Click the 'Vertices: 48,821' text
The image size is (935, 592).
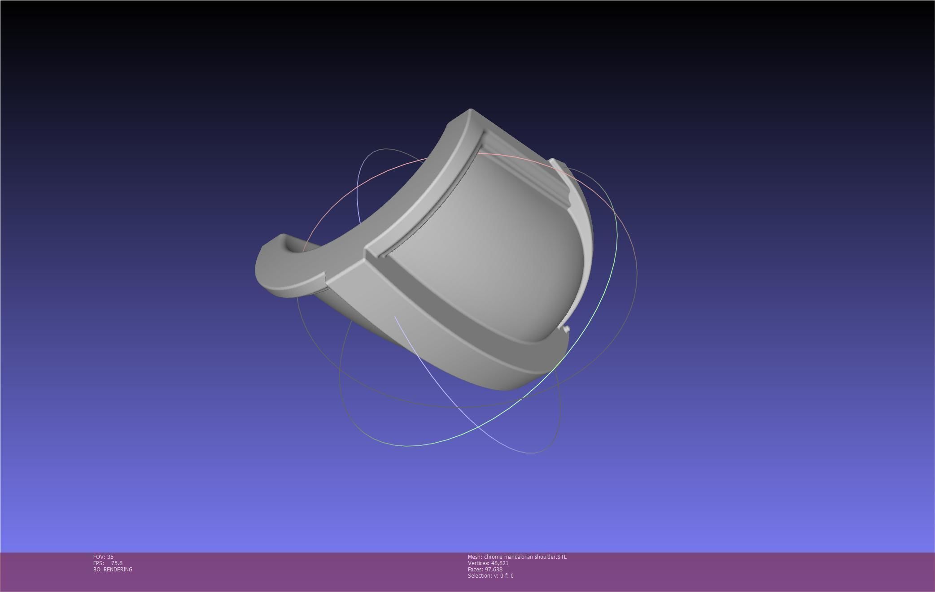488,563
